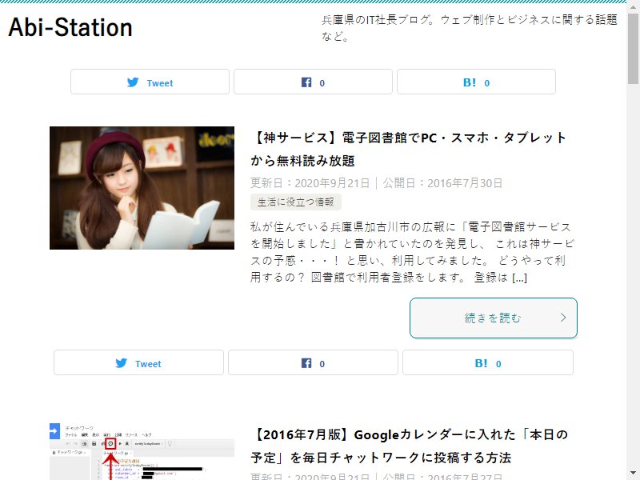This screenshot has width=640, height=480.
Task: Click the B! icon below the library article
Action: [481, 363]
